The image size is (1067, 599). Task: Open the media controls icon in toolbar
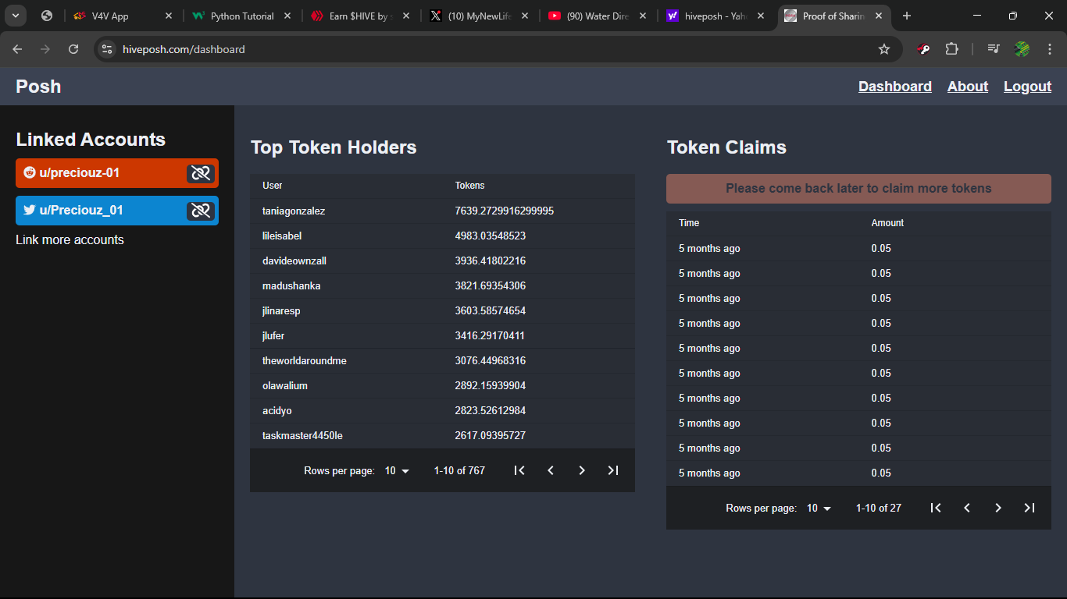(x=994, y=49)
